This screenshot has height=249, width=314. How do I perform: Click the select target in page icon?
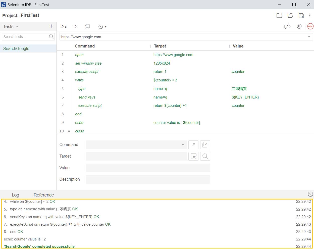(193, 156)
